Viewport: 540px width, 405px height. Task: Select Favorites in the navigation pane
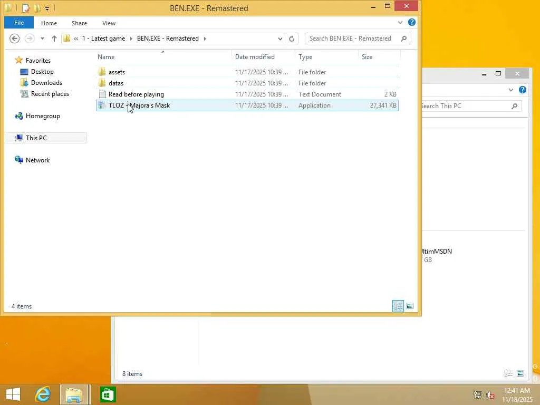38,60
